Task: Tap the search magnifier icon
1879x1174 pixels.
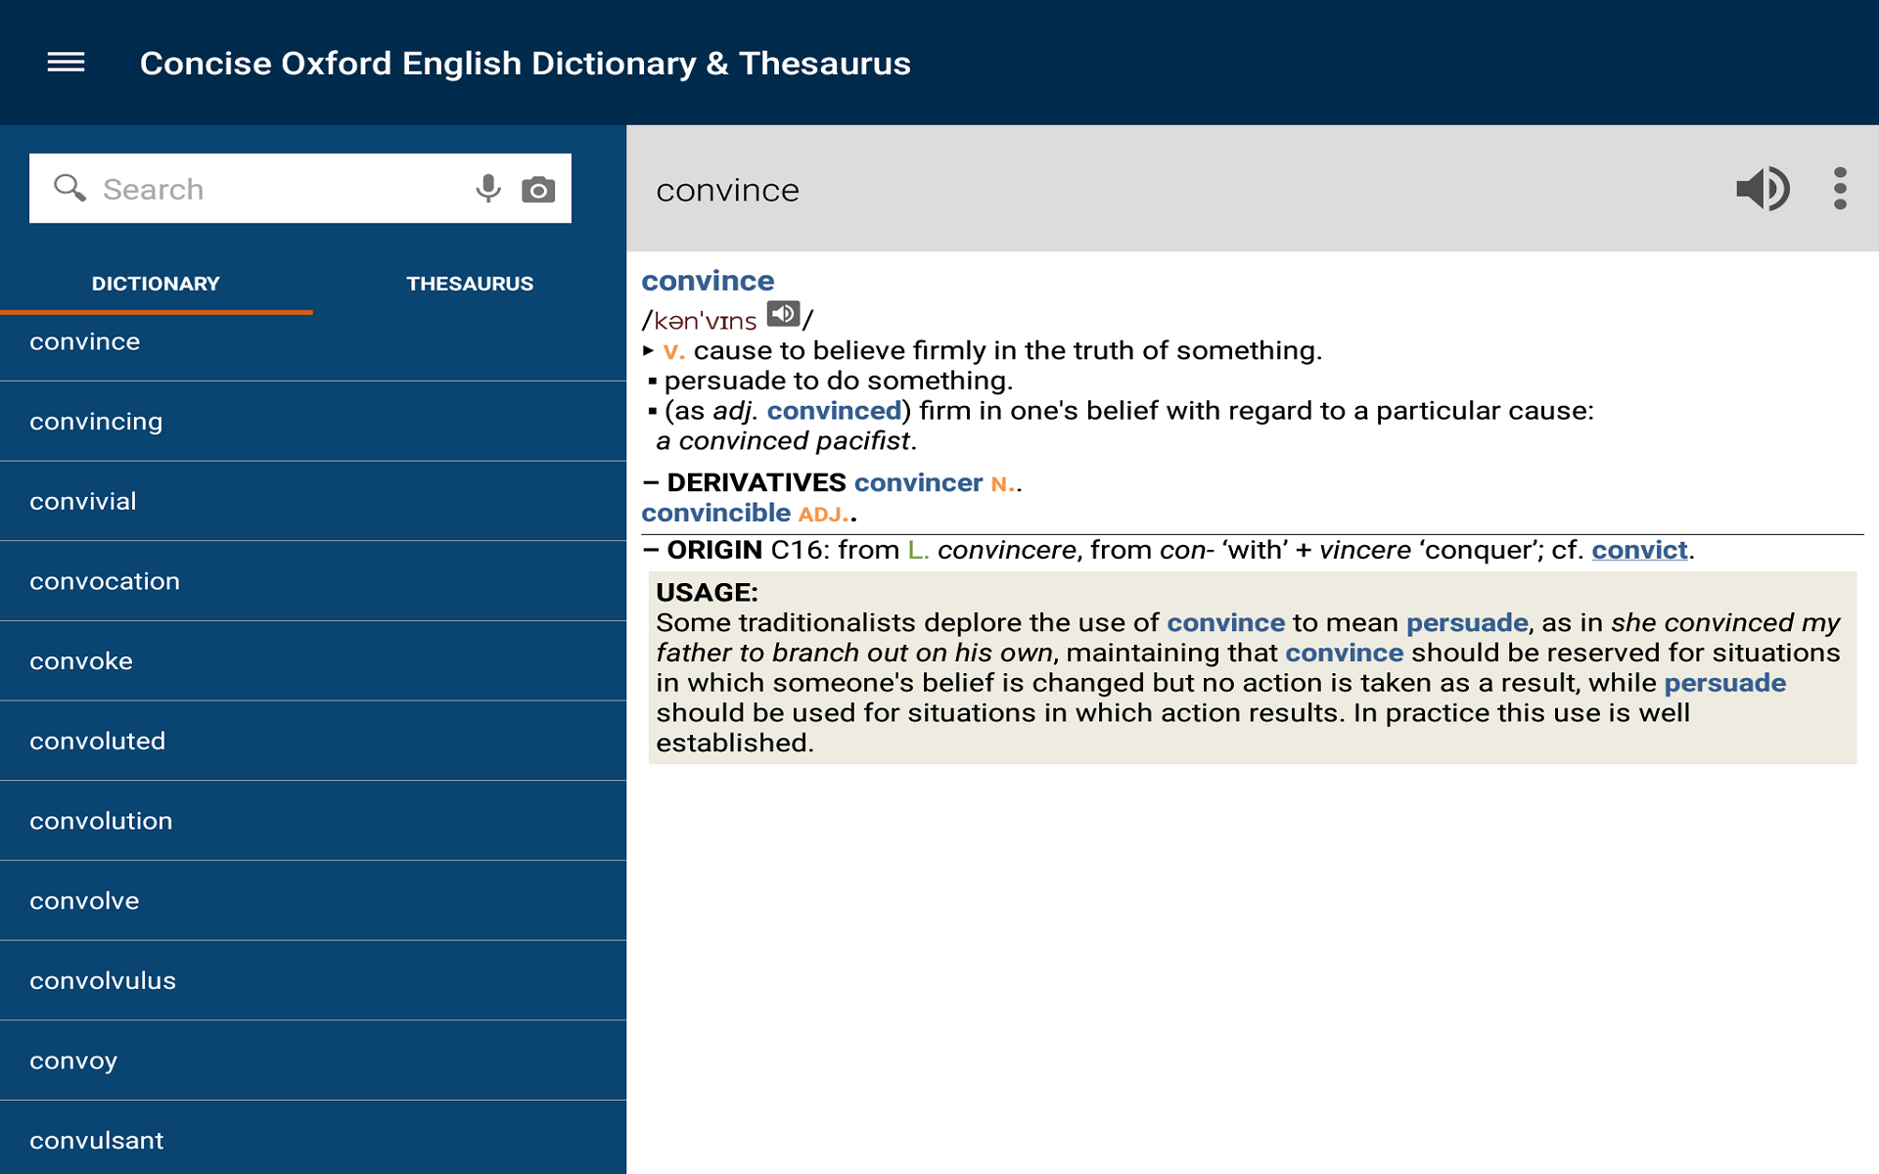Action: [69, 188]
